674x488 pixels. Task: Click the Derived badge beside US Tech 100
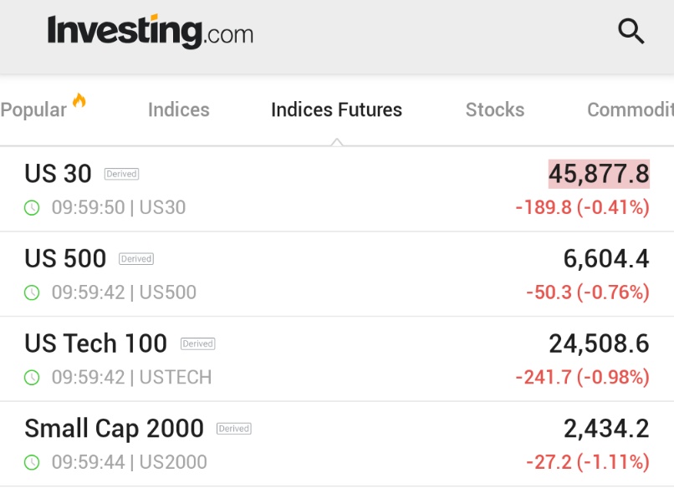click(x=198, y=343)
